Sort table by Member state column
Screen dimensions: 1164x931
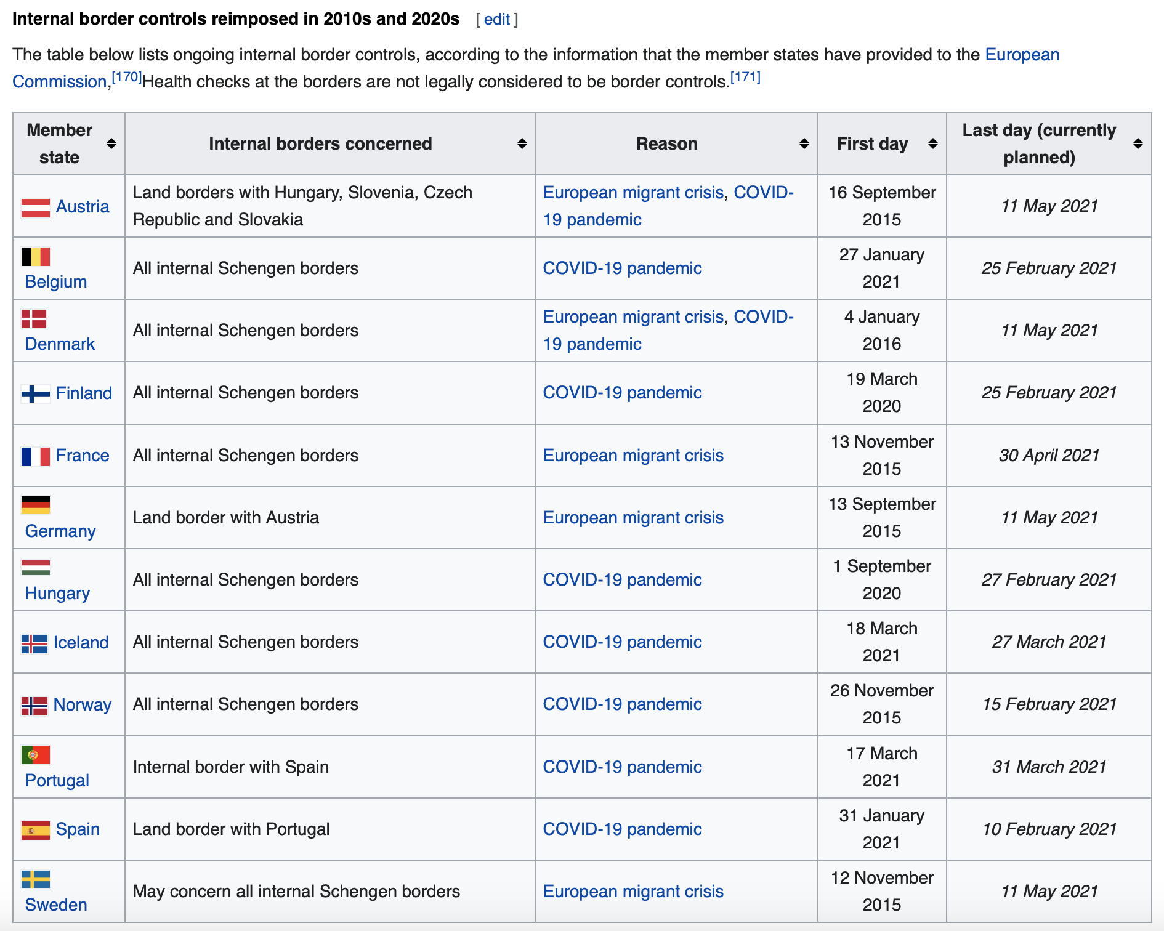[x=111, y=144]
